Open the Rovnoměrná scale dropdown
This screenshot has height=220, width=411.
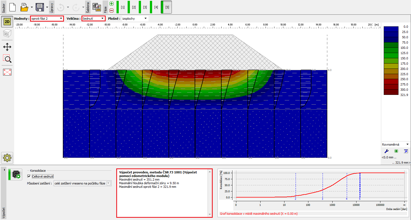pyautogui.click(x=395, y=145)
